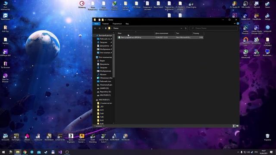Open the Файл tab in Explorer
Screen dimensions: 276x155
pos(96,24)
